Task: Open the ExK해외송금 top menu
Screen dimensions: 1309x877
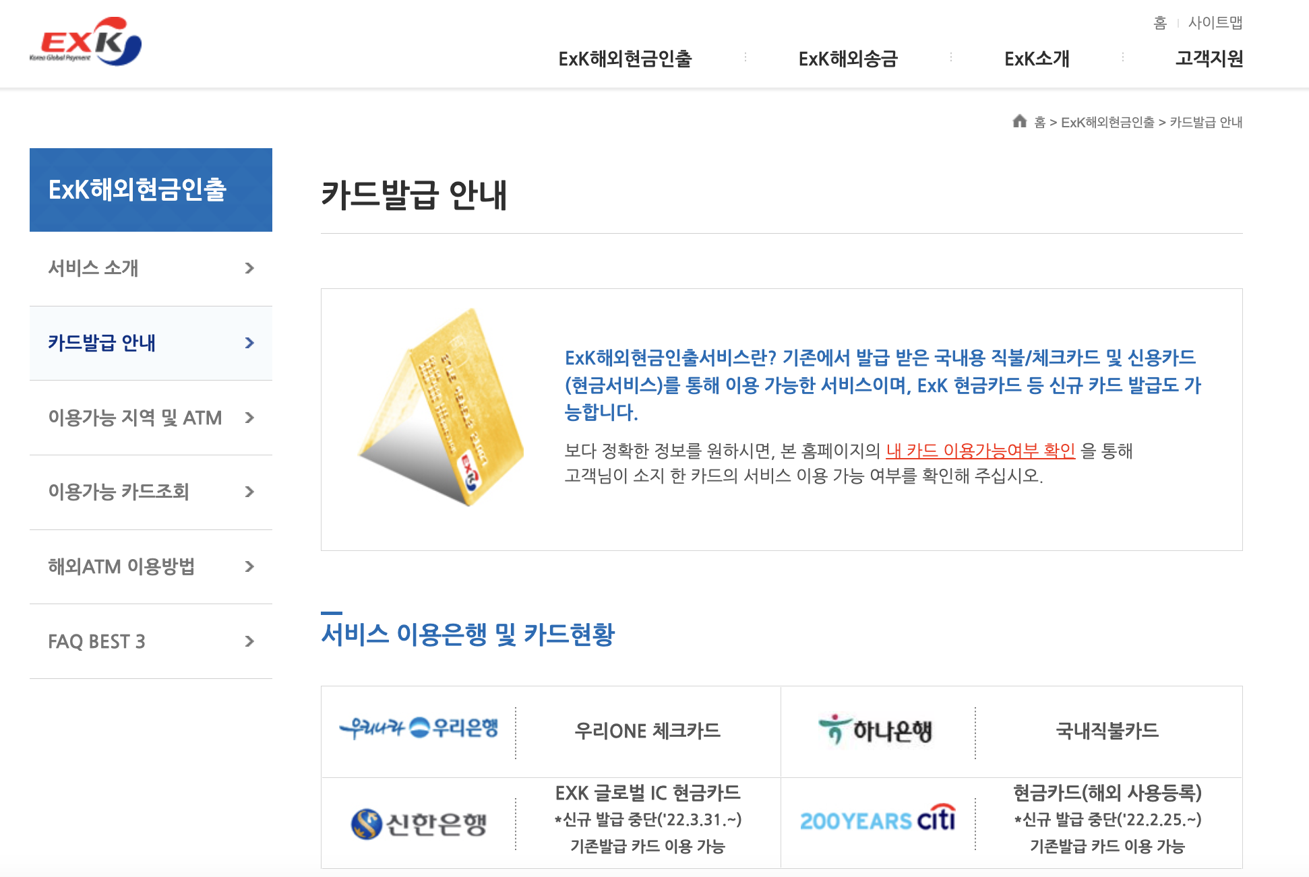Action: tap(848, 59)
